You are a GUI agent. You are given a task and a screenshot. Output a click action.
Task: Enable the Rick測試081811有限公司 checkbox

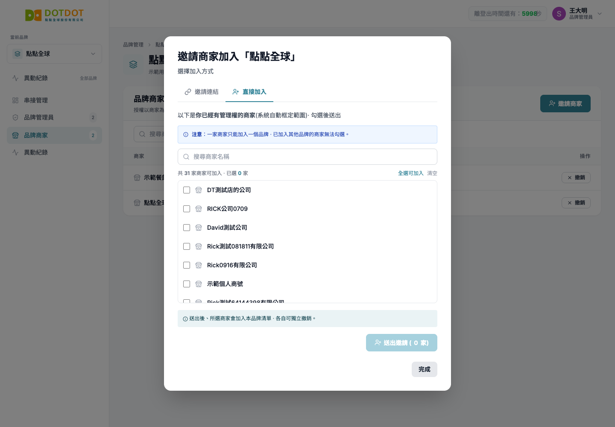coord(187,246)
